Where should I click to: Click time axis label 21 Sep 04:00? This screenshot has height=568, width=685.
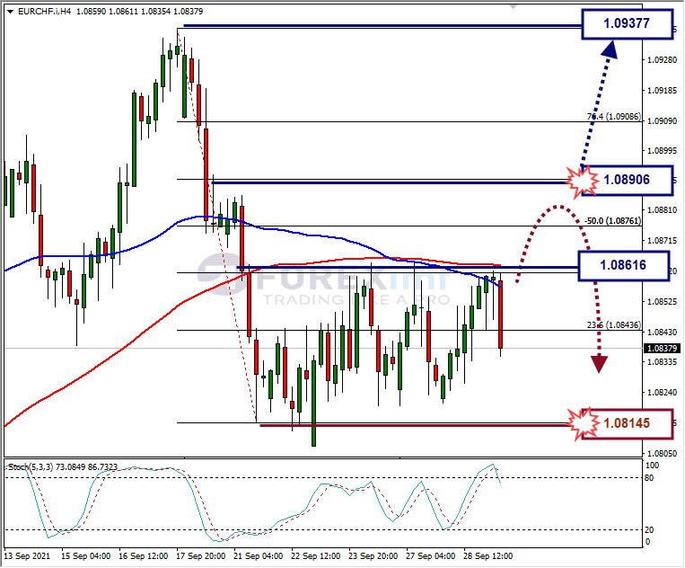point(259,556)
